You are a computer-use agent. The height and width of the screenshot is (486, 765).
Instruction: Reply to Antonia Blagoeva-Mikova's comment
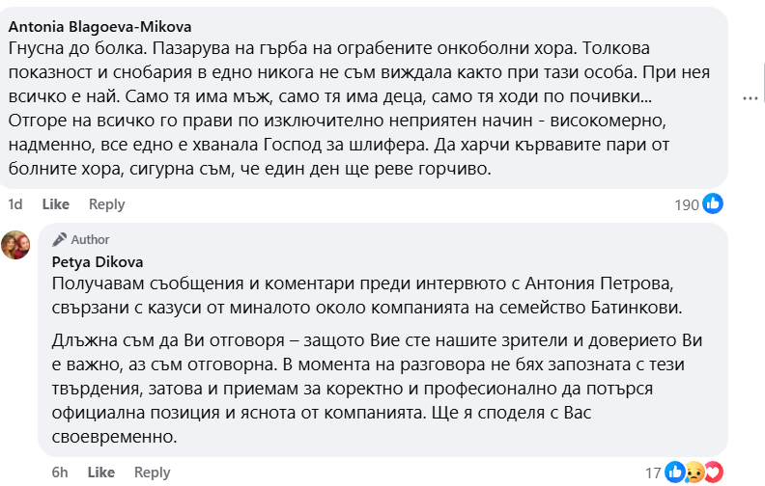coord(106,204)
